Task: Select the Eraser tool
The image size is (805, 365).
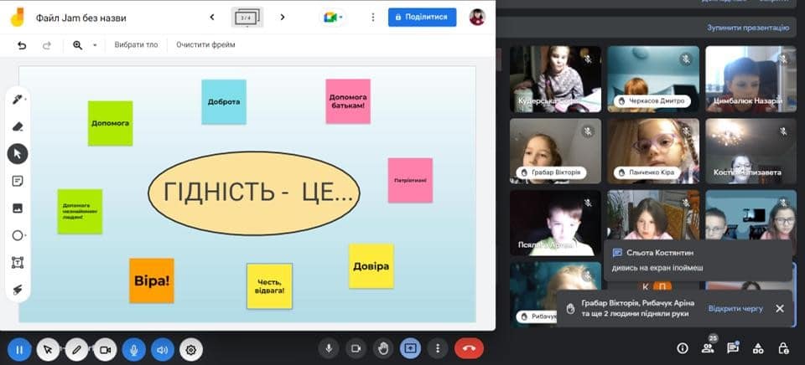Action: pos(18,126)
